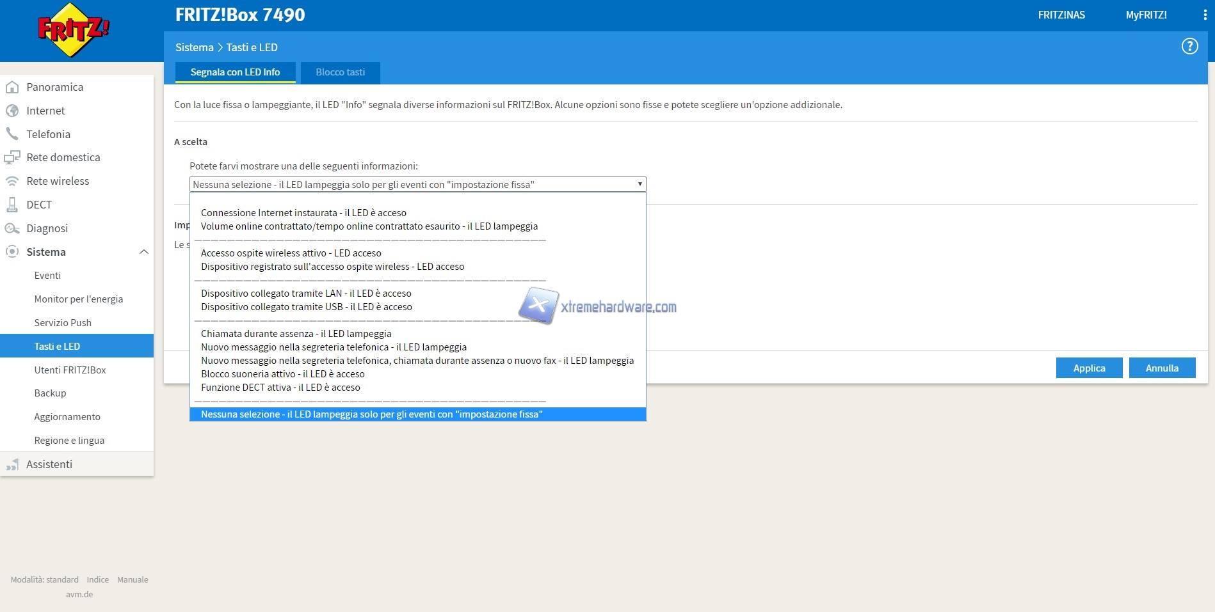The height and width of the screenshot is (612, 1215).
Task: Open the Segnala con LED Info tab
Action: tap(235, 72)
